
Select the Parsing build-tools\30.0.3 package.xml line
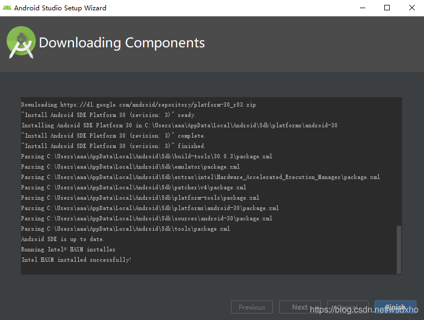147,156
